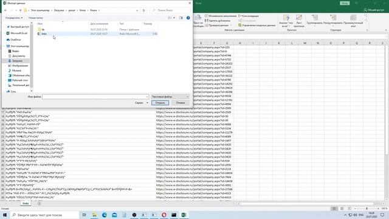Open Упорядочить menu
This screenshot has height=219, width=389.
(14, 18)
